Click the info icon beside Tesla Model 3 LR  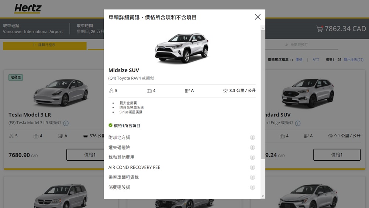pos(66,123)
